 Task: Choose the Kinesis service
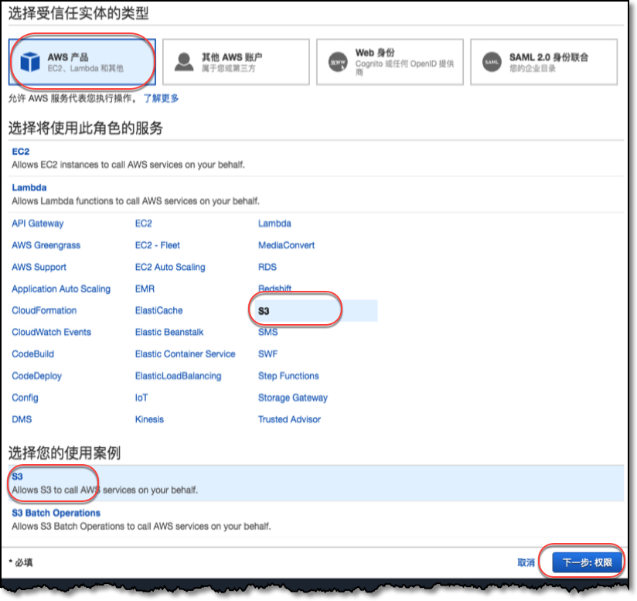[x=149, y=419]
